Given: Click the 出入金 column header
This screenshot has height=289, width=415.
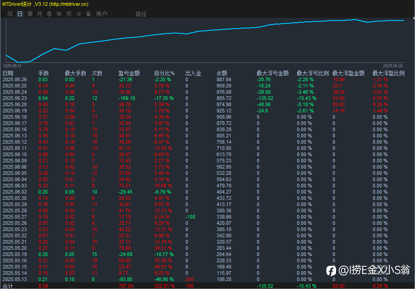Looking at the screenshot, I should pos(193,74).
